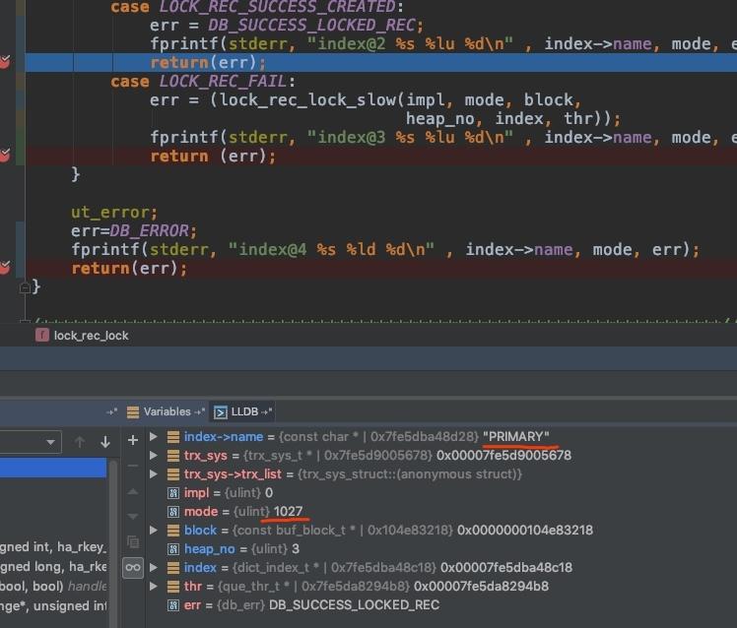Click the err variable type icon
737x628 pixels.
173,605
